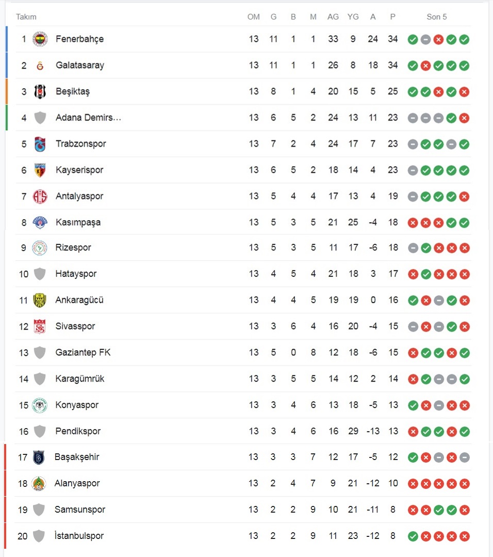This screenshot has width=493, height=557.
Task: Click the Takım column header
Action: pyautogui.click(x=26, y=17)
